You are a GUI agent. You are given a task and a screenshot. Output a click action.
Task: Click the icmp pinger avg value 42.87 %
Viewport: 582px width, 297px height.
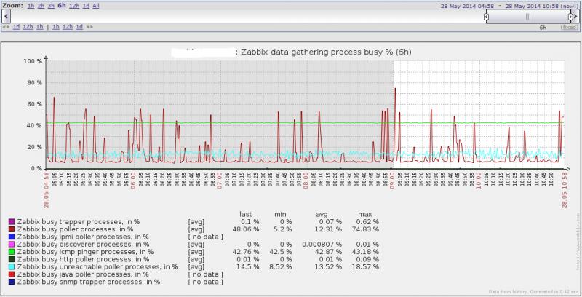tap(328, 252)
